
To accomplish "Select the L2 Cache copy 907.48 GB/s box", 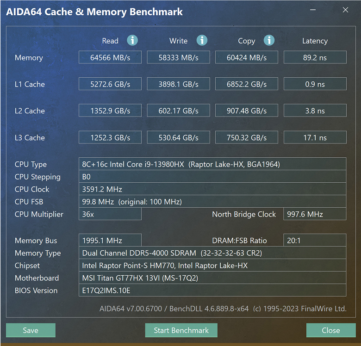I will 247,111.
